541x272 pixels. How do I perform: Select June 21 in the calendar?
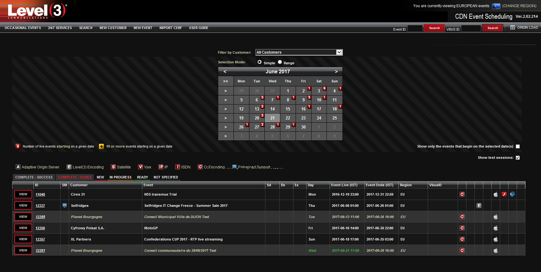(273, 118)
